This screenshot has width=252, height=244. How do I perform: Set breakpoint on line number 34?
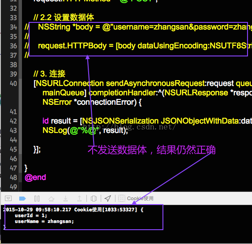[13, 27]
